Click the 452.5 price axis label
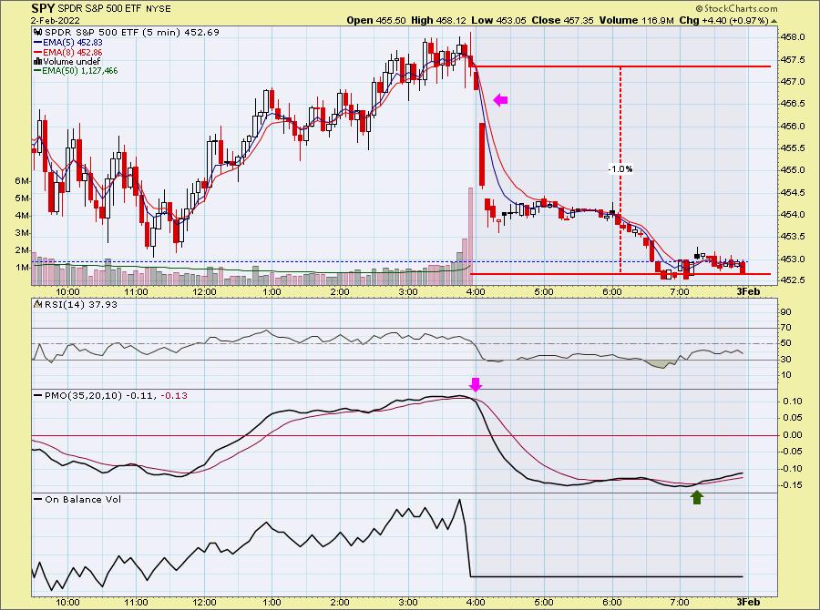The width and height of the screenshot is (820, 610). 793,280
